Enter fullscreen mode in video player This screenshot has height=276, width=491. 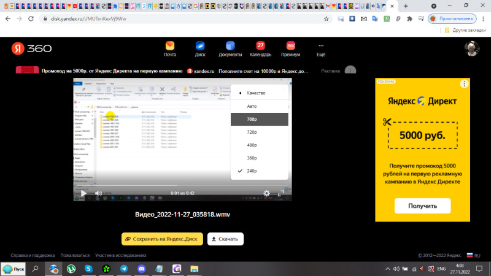pyautogui.click(x=282, y=193)
